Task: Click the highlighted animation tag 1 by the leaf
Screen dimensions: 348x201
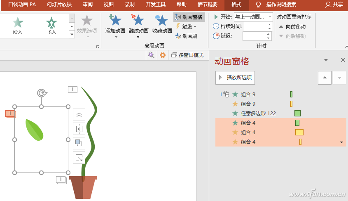Action: coord(10,114)
